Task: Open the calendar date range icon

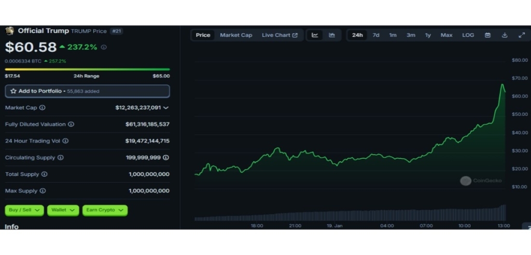Action: pyautogui.click(x=487, y=35)
